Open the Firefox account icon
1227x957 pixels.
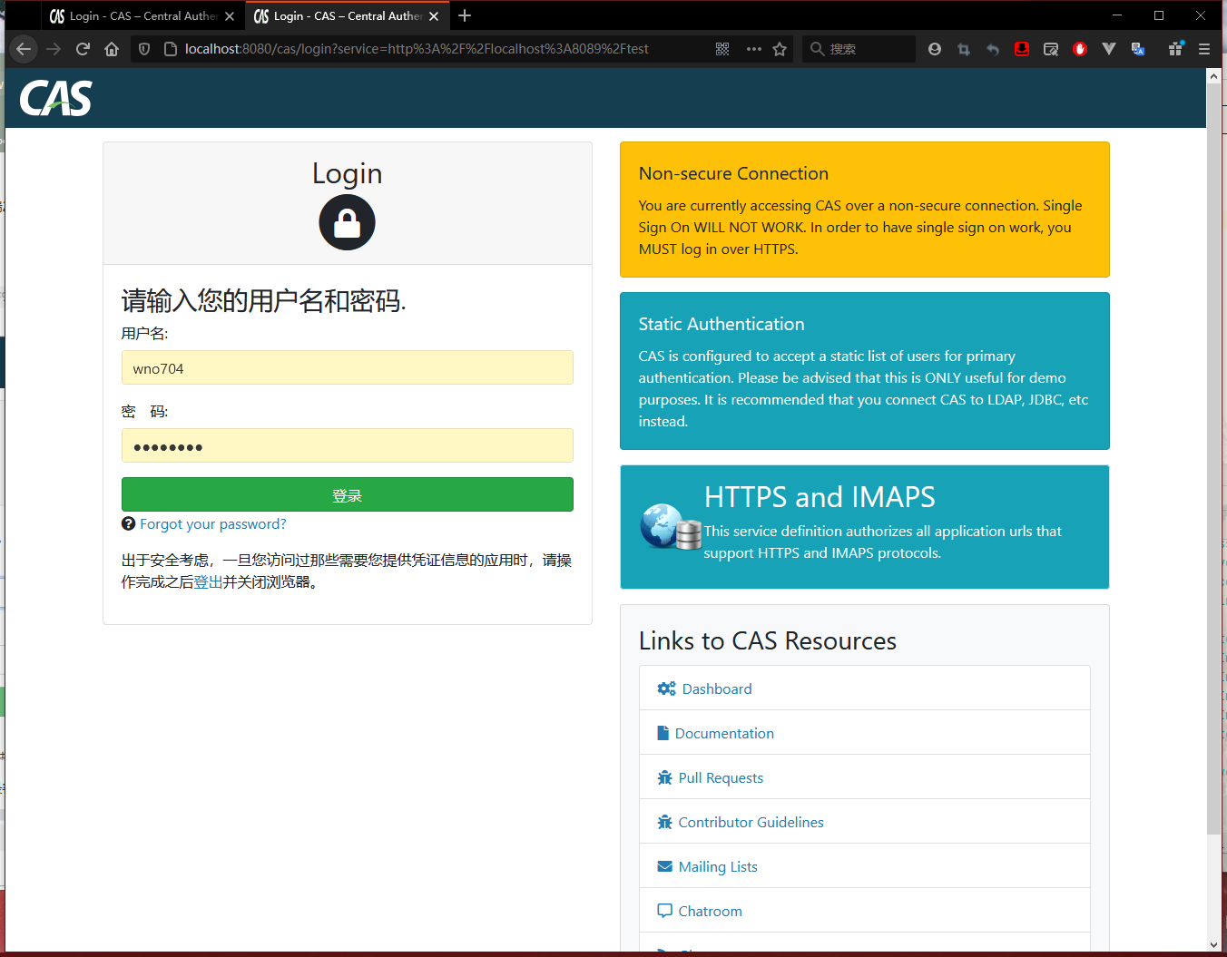[935, 49]
